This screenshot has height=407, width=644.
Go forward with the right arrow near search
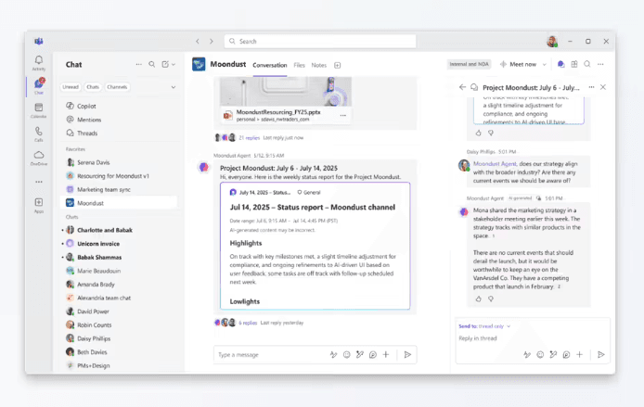click(212, 42)
